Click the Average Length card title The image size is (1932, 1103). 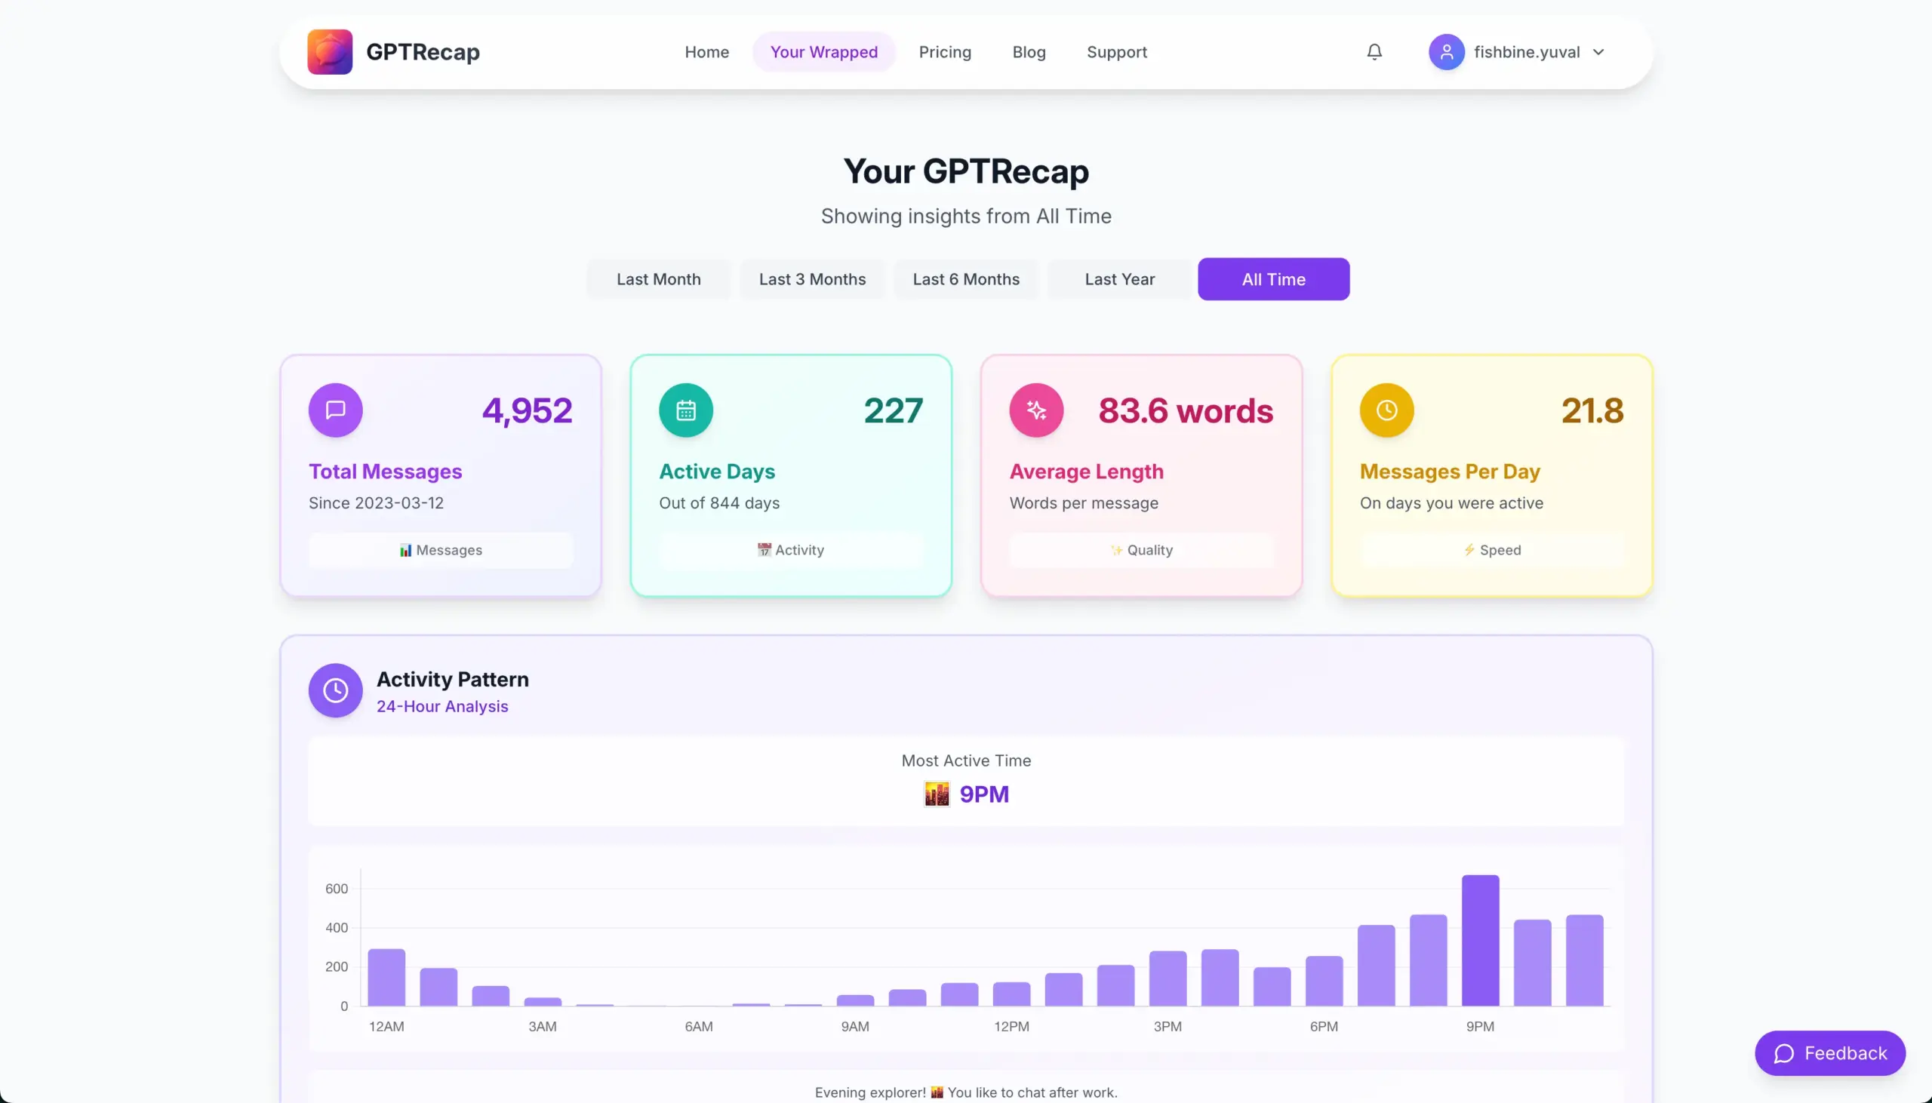pos(1087,472)
